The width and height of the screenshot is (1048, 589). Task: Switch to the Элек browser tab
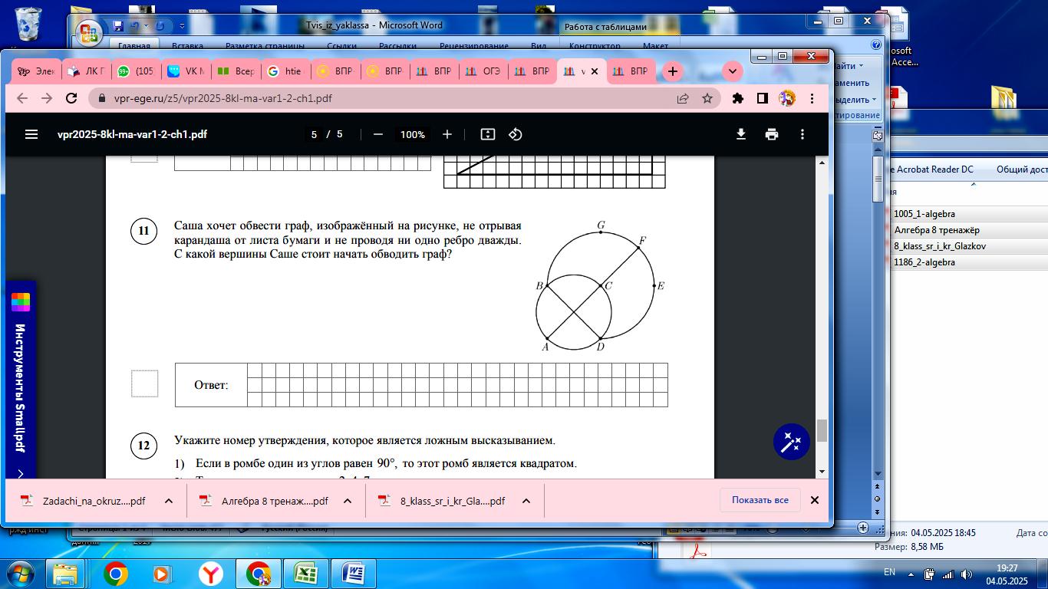coord(37,71)
